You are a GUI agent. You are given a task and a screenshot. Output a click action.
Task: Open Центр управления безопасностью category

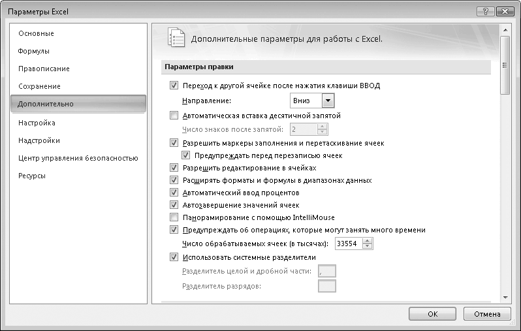(78, 158)
